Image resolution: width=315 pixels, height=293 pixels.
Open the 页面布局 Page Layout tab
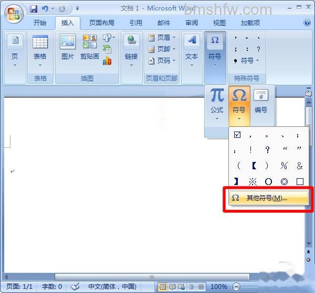click(x=102, y=23)
